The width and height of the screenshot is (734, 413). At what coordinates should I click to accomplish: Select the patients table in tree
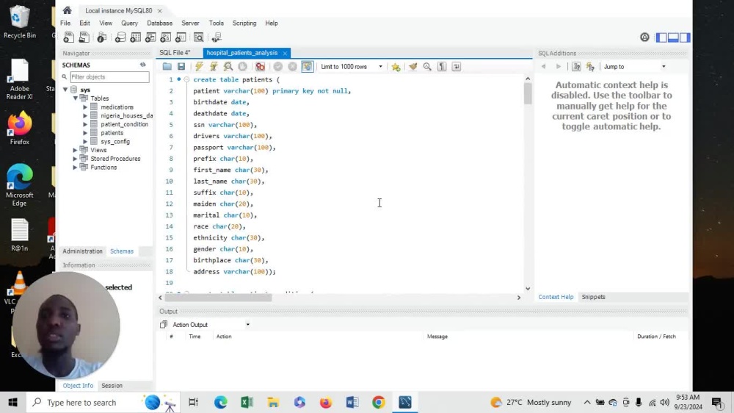112,133
